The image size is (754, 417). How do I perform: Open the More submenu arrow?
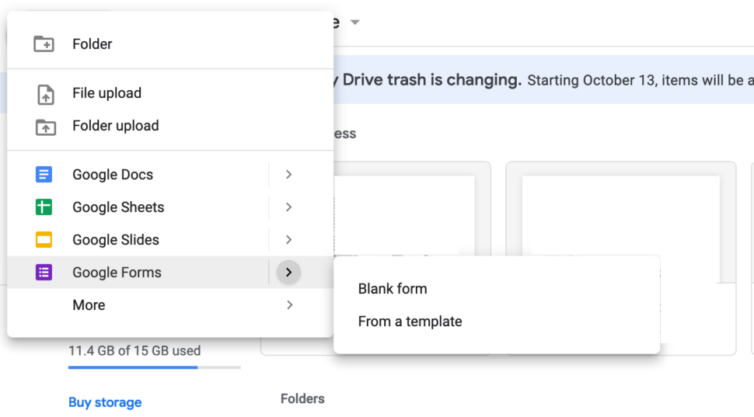pyautogui.click(x=289, y=305)
